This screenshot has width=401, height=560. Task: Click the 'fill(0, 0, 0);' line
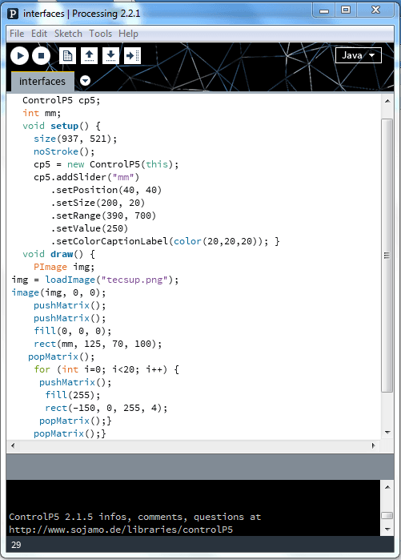(x=72, y=331)
